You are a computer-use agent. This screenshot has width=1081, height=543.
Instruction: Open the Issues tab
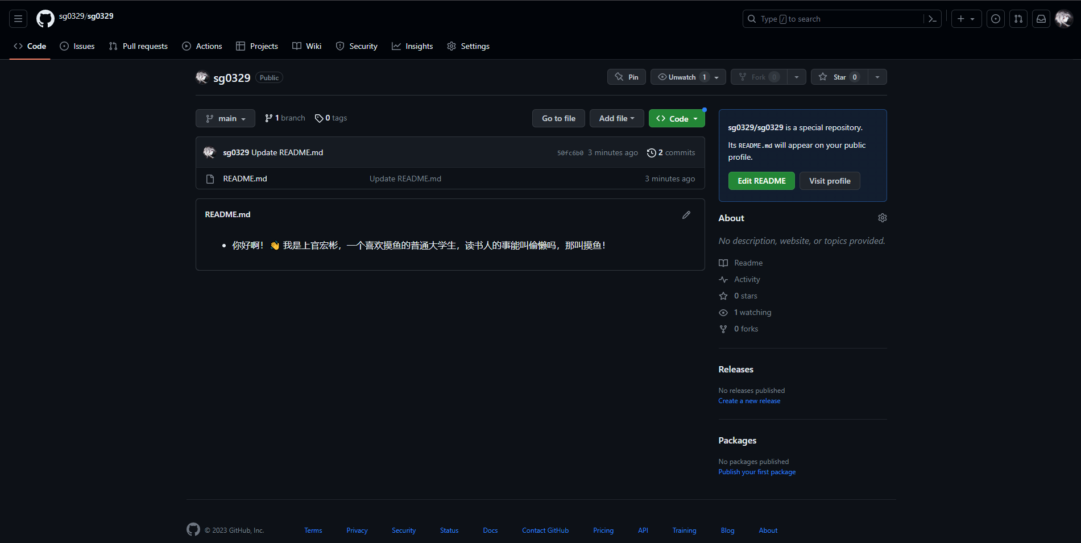(x=77, y=46)
